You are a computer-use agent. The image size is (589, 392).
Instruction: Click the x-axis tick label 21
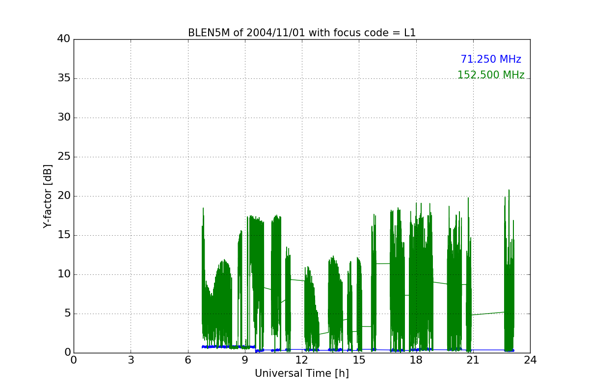(473, 360)
